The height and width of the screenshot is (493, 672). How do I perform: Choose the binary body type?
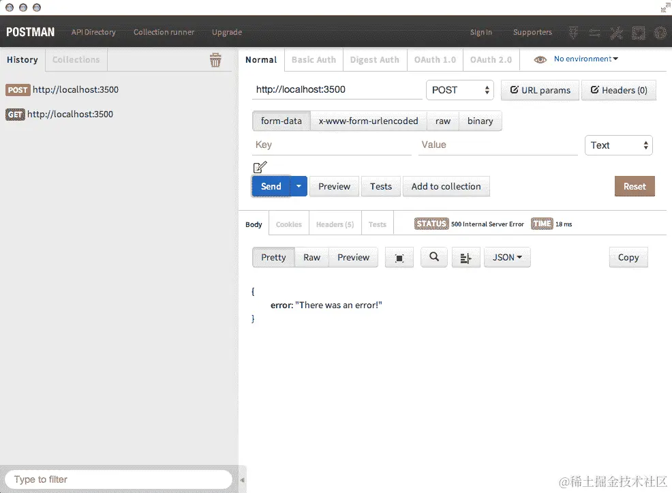click(480, 121)
